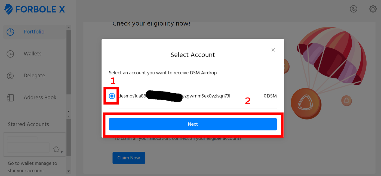Click sidebar menu scroll down arrow

pos(69,111)
